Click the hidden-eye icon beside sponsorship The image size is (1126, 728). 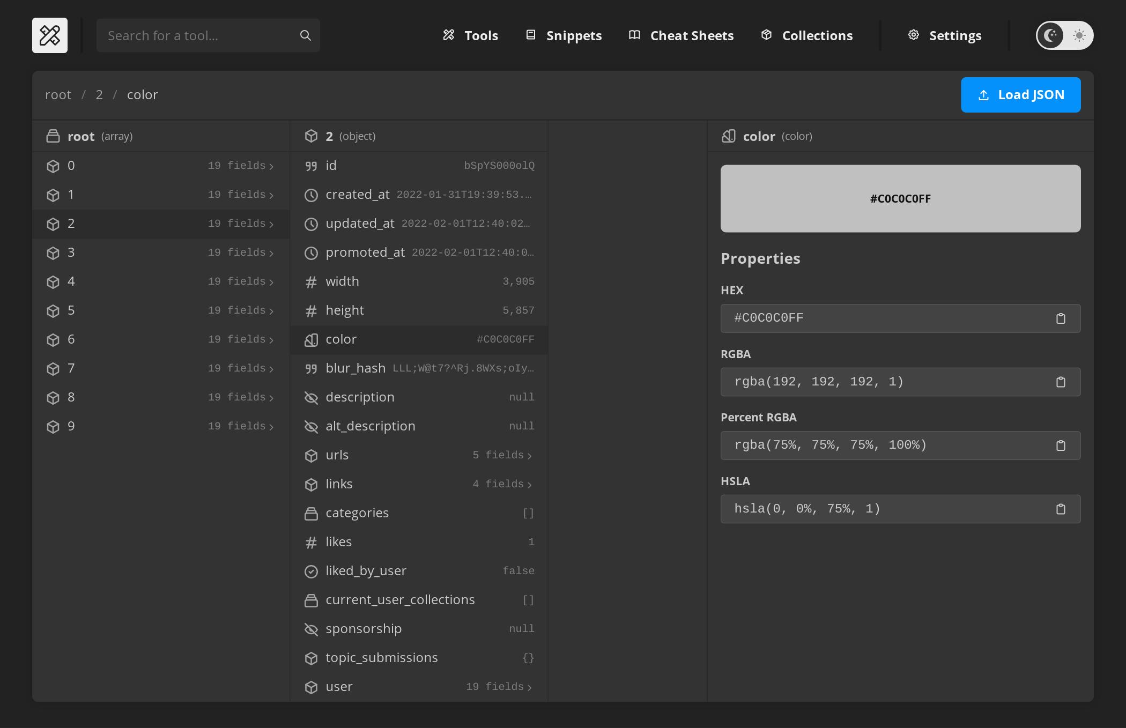312,629
